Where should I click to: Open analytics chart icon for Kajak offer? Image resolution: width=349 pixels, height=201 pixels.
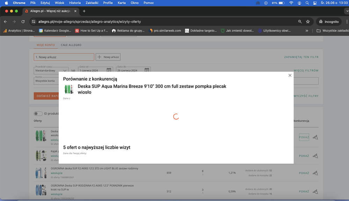click(x=315, y=156)
